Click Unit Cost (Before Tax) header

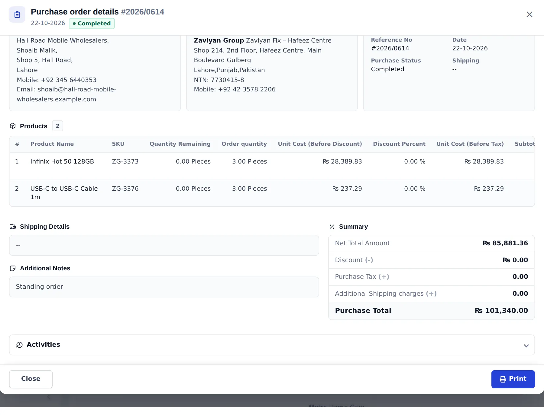(470, 144)
